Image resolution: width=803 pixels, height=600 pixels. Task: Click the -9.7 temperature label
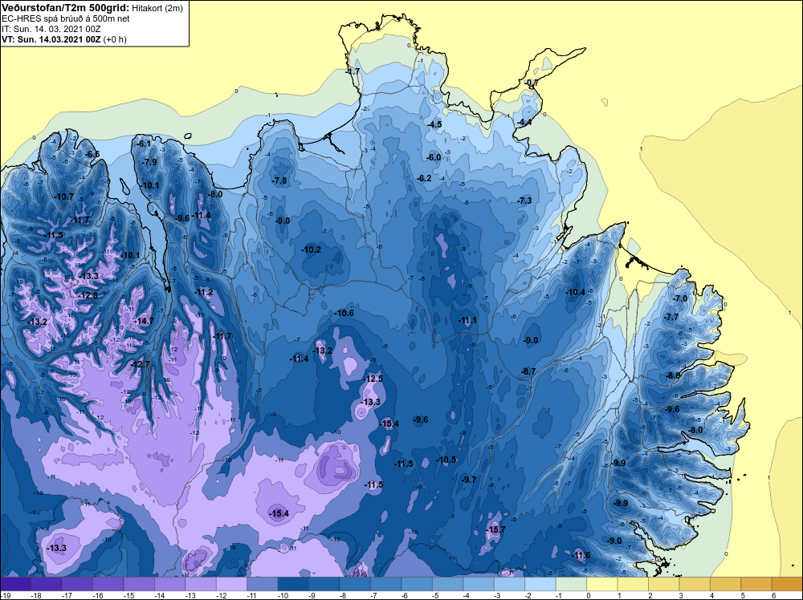[x=469, y=480]
